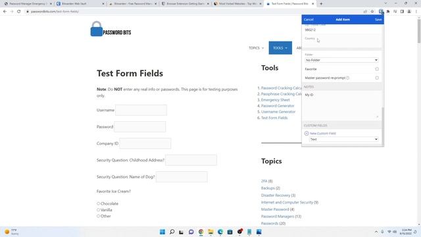Open the Emergency Sheet tool link
421x237 pixels.
(276, 99)
